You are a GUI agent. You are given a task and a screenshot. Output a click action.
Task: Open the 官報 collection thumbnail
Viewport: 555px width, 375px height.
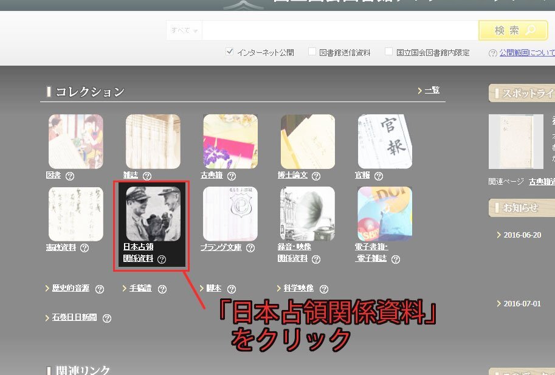pos(385,142)
